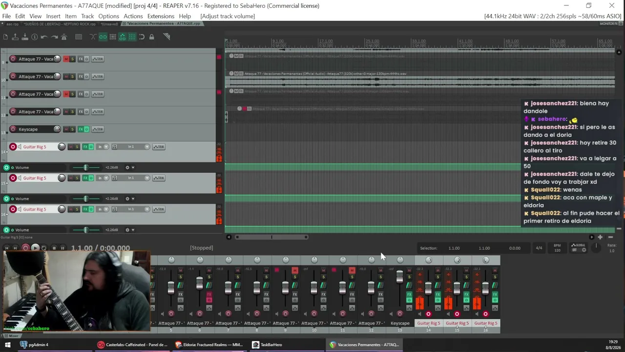The width and height of the screenshot is (625, 352).
Task: Zoom in horizontally with the plus icon
Action: click(x=600, y=237)
